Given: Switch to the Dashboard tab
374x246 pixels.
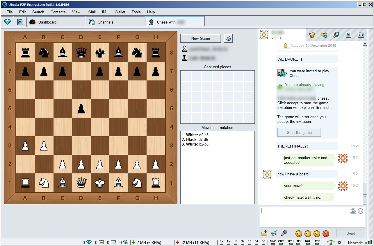Looking at the screenshot, I should pyautogui.click(x=56, y=22).
